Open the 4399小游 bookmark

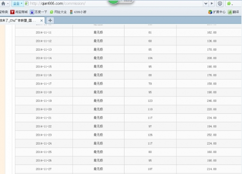[x=78, y=12]
